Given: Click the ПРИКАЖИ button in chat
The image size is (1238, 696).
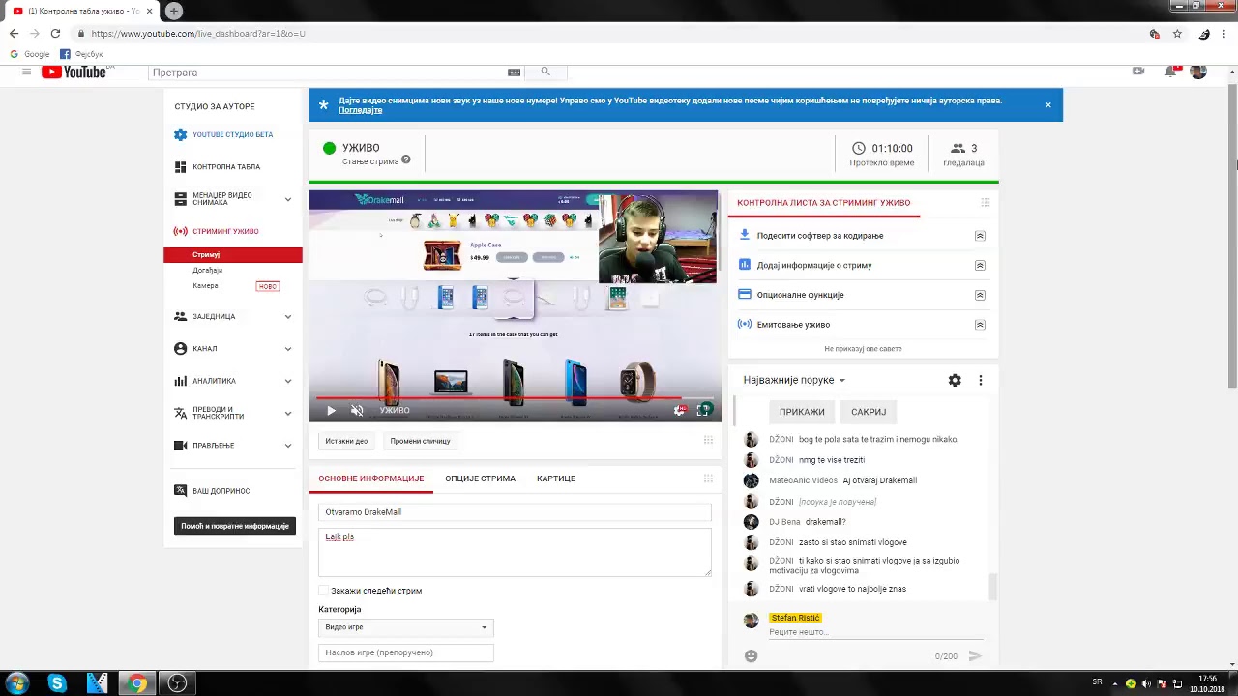Looking at the screenshot, I should point(802,412).
